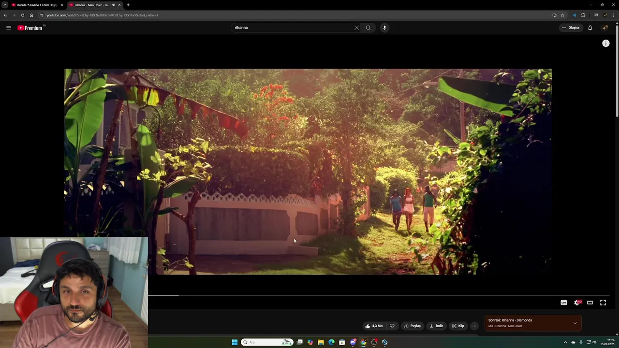Open the browser home page

tap(31, 15)
